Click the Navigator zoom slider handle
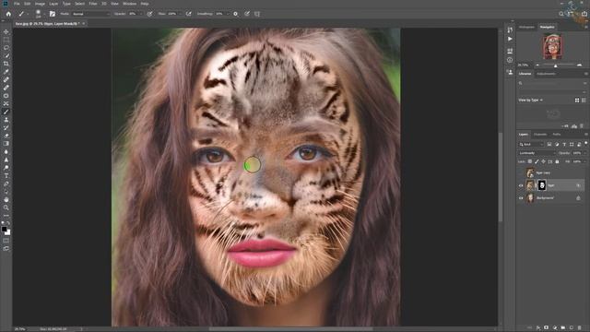Image resolution: width=590 pixels, height=332 pixels. 555,65
